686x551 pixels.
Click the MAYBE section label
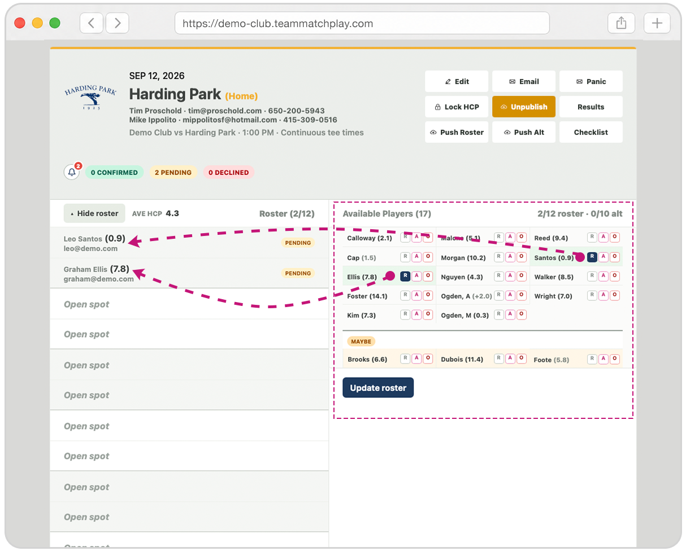361,342
